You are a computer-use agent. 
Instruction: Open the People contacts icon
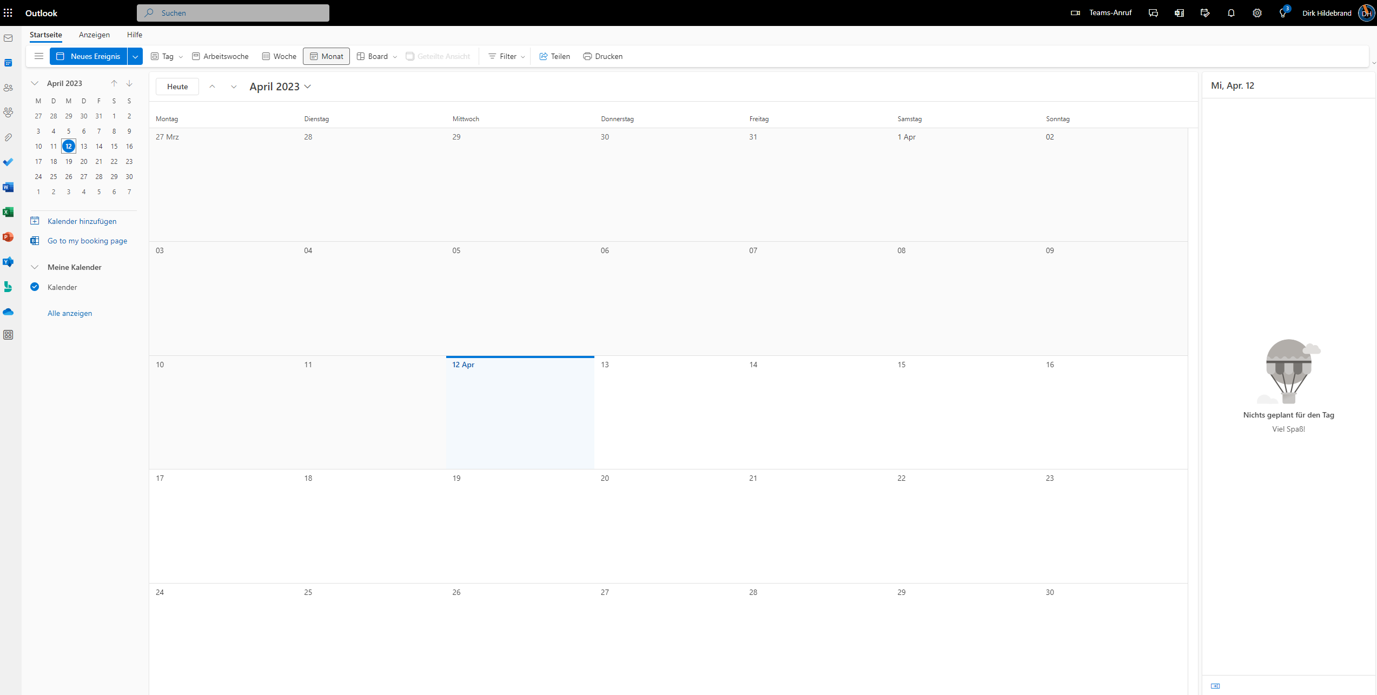click(x=8, y=88)
